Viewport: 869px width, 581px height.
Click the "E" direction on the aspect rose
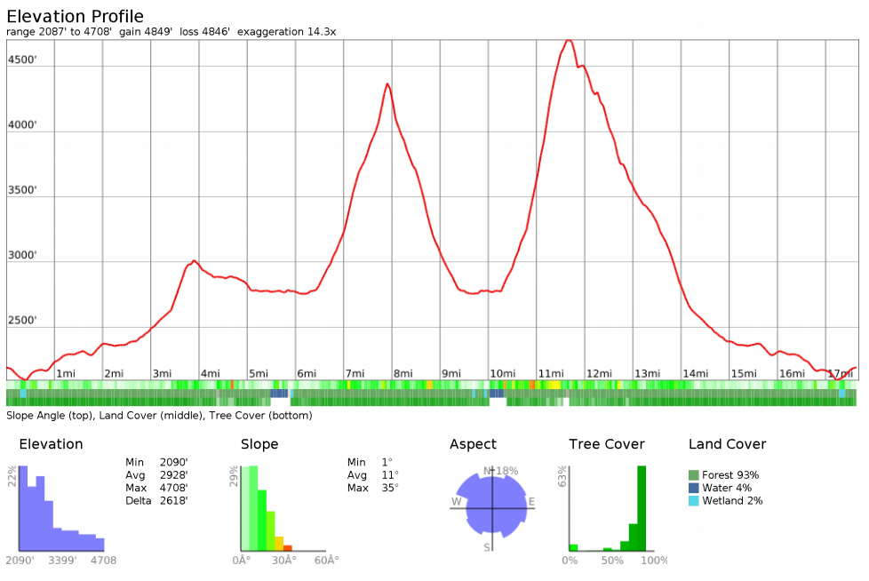(x=531, y=502)
